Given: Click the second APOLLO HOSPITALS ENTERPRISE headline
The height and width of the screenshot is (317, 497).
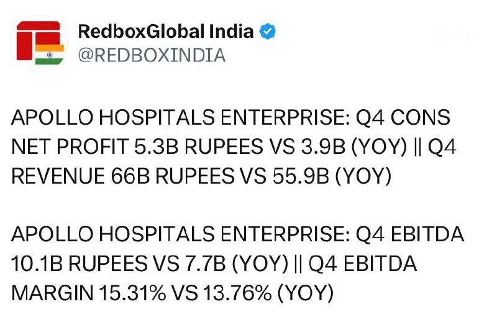Looking at the screenshot, I should (x=181, y=234).
